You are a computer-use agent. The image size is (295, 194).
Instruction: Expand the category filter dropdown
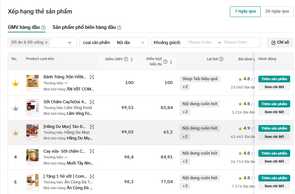[x=70, y=43]
